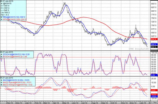Click the 650'0 price axis label

pyautogui.click(x=154, y=33)
